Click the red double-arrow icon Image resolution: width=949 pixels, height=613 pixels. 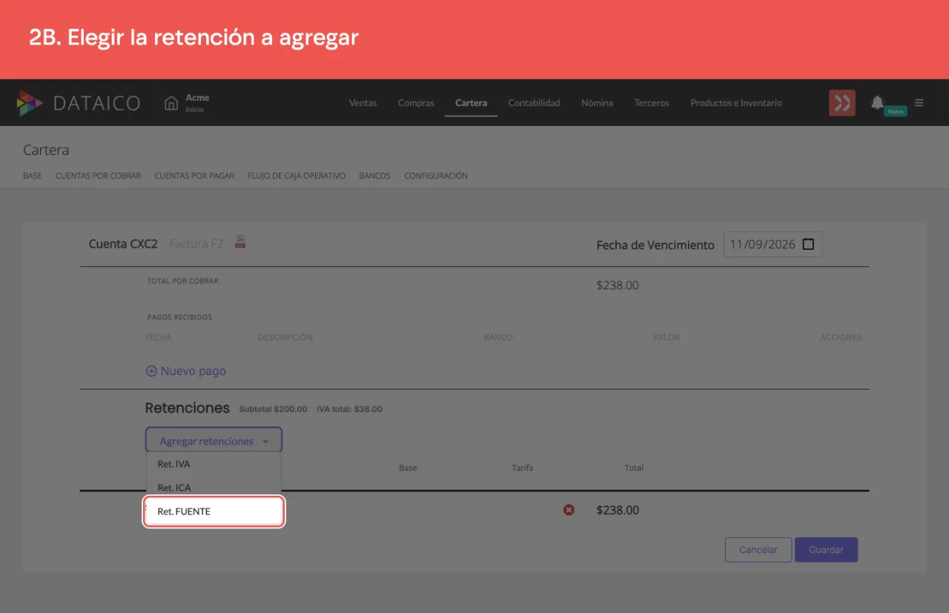(x=842, y=103)
